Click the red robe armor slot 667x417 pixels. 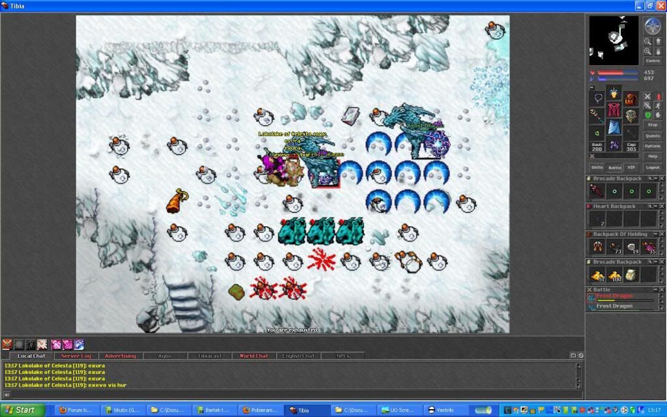click(x=614, y=109)
